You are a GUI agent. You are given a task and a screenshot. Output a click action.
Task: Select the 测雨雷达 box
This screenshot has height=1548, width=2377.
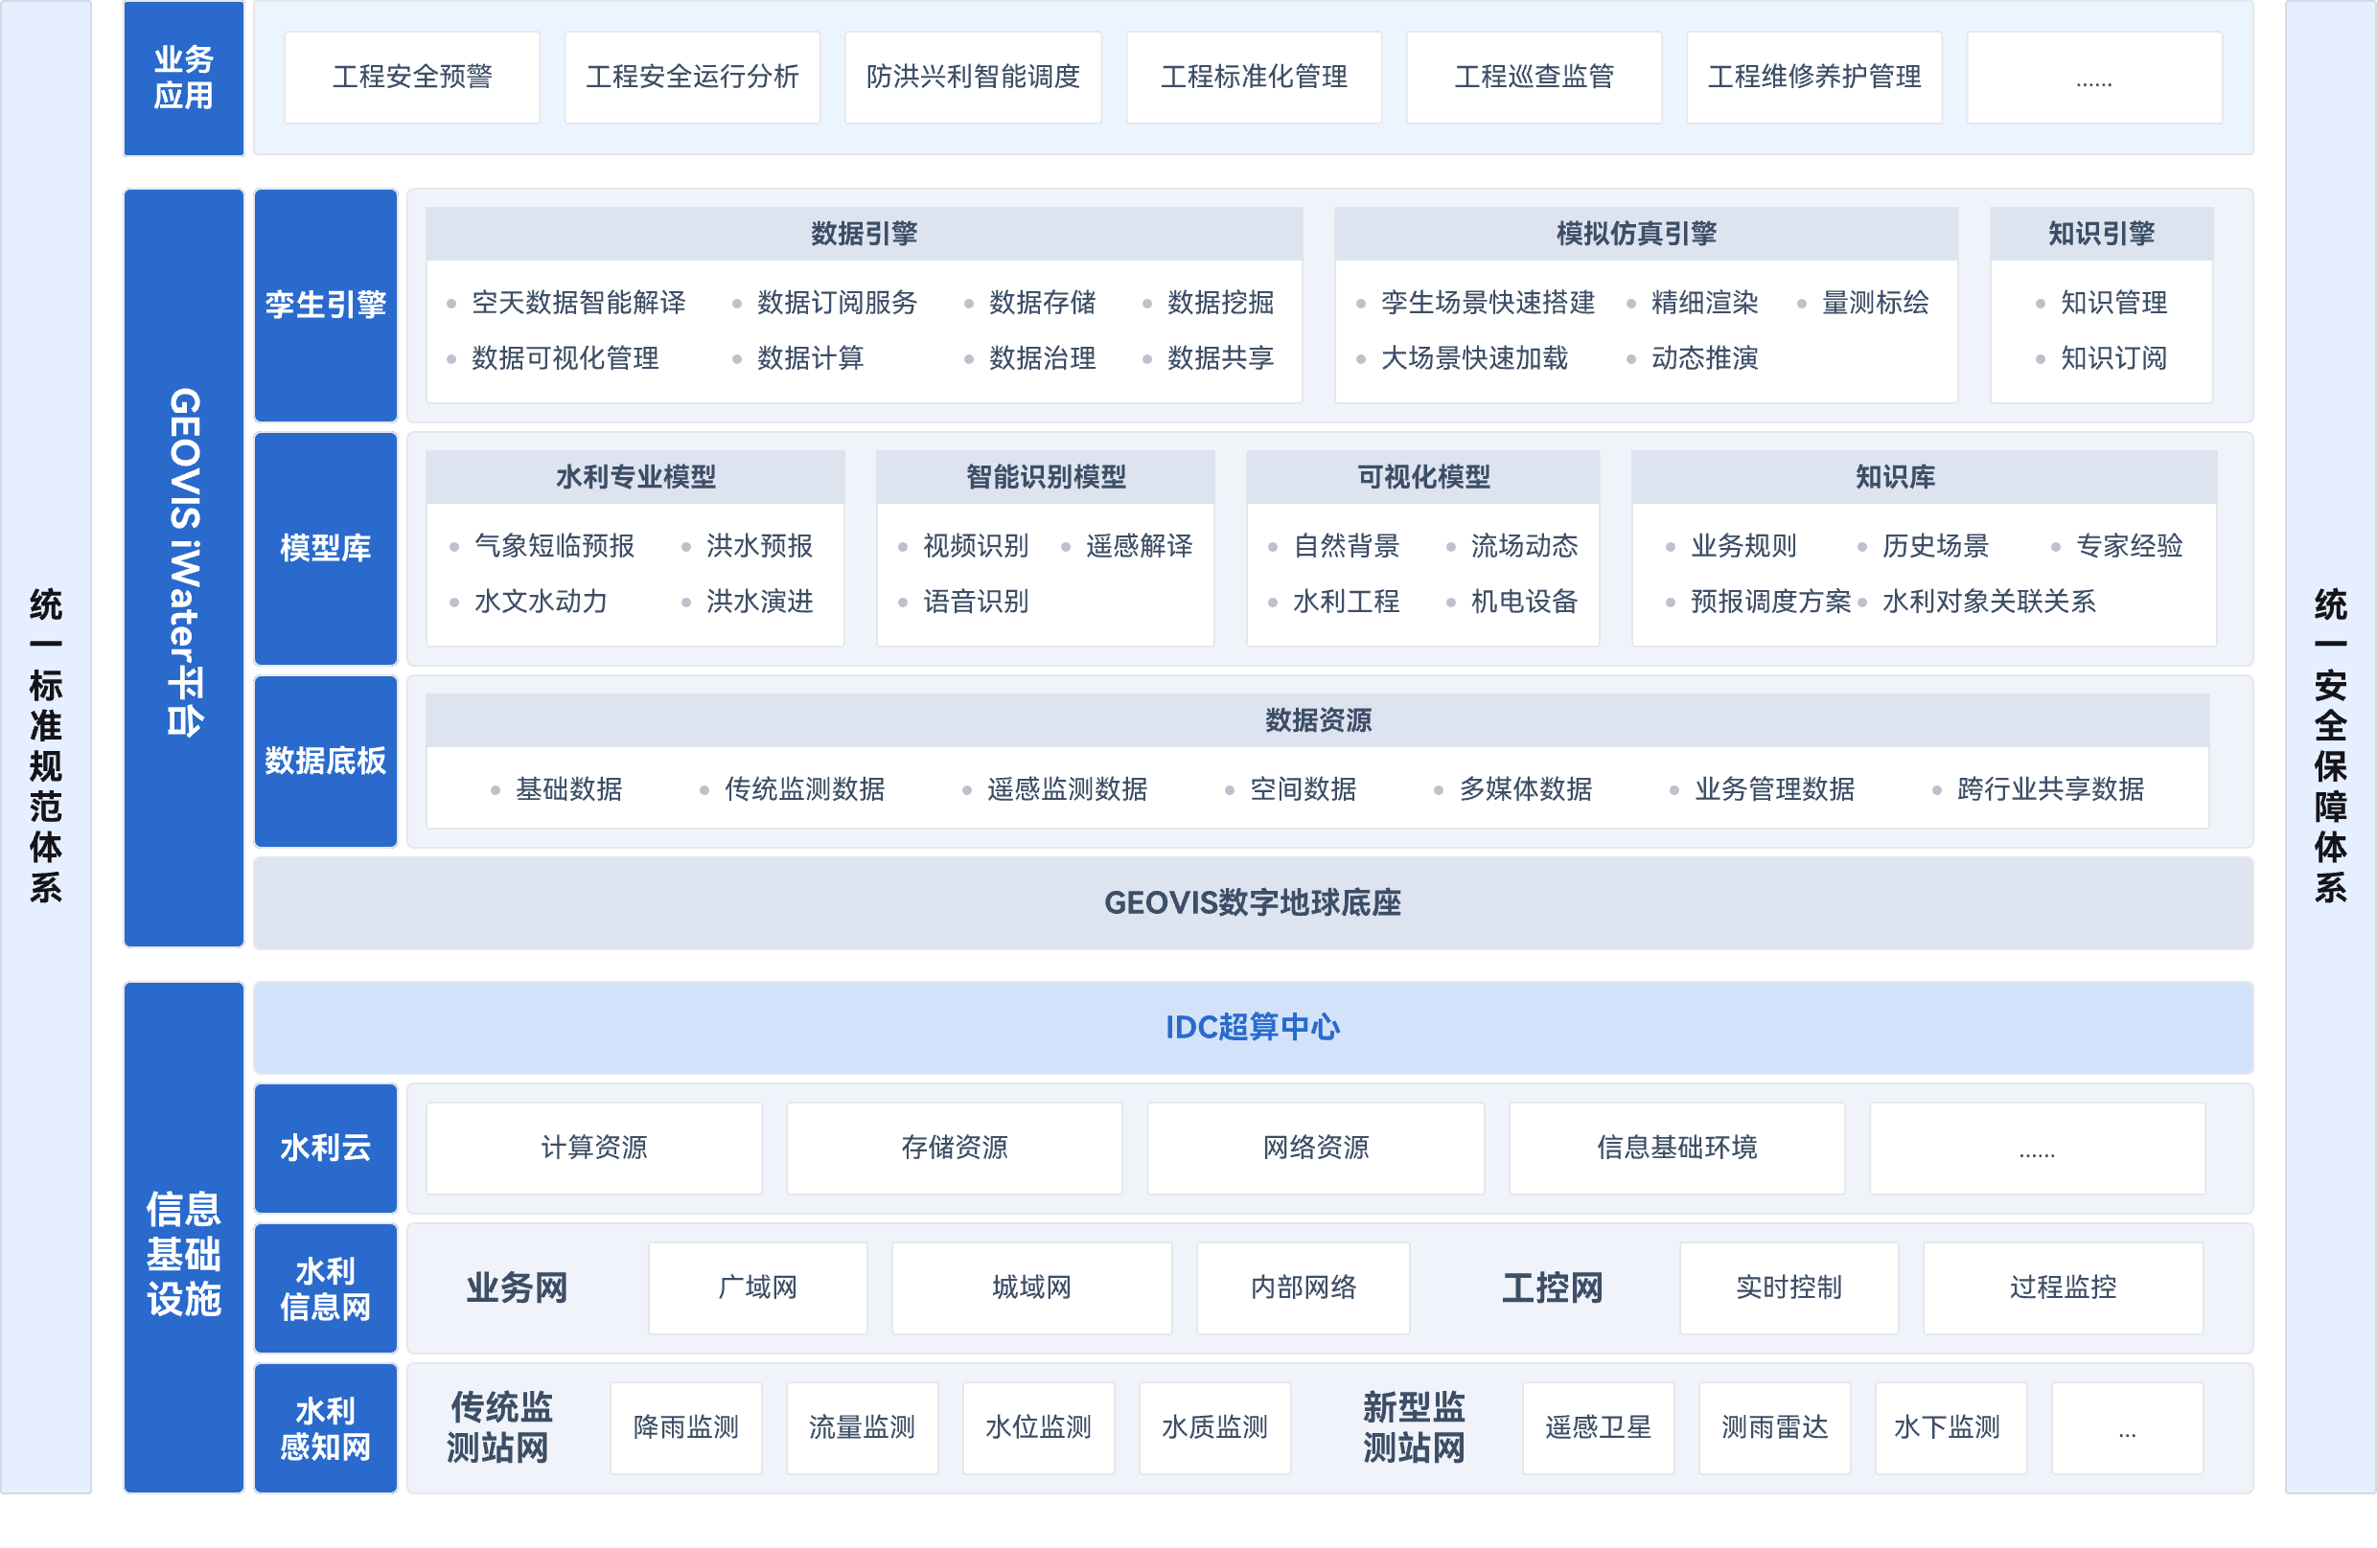pos(1775,1427)
